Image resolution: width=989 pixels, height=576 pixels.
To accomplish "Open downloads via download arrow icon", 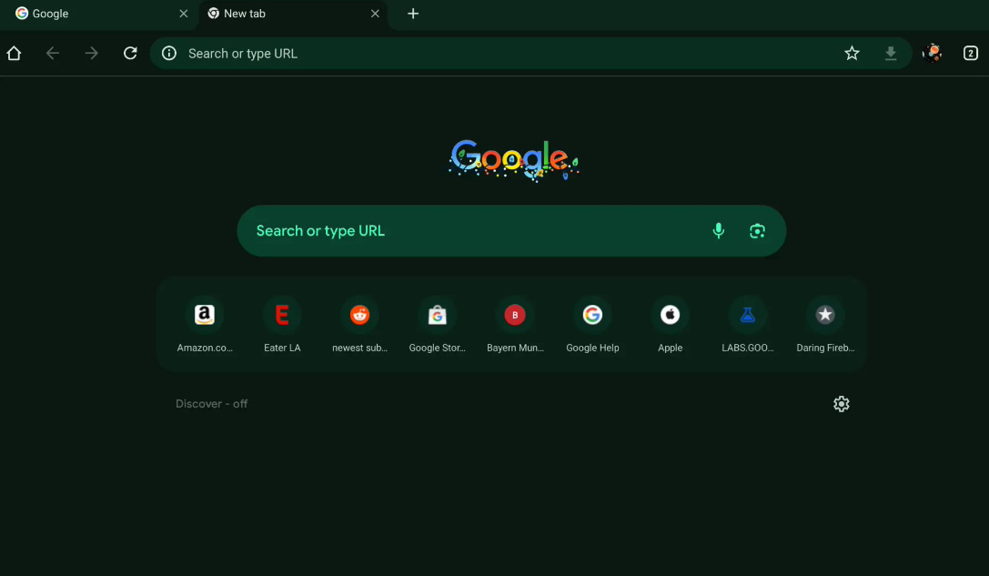I will (x=891, y=54).
